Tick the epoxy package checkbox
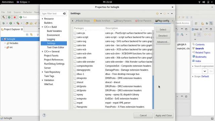215x121 pixels. pyautogui.click(x=75, y=94)
